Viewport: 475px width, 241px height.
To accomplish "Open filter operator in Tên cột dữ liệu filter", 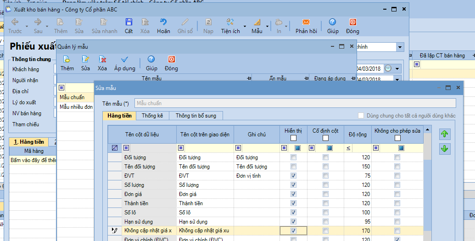I will (x=126, y=148).
